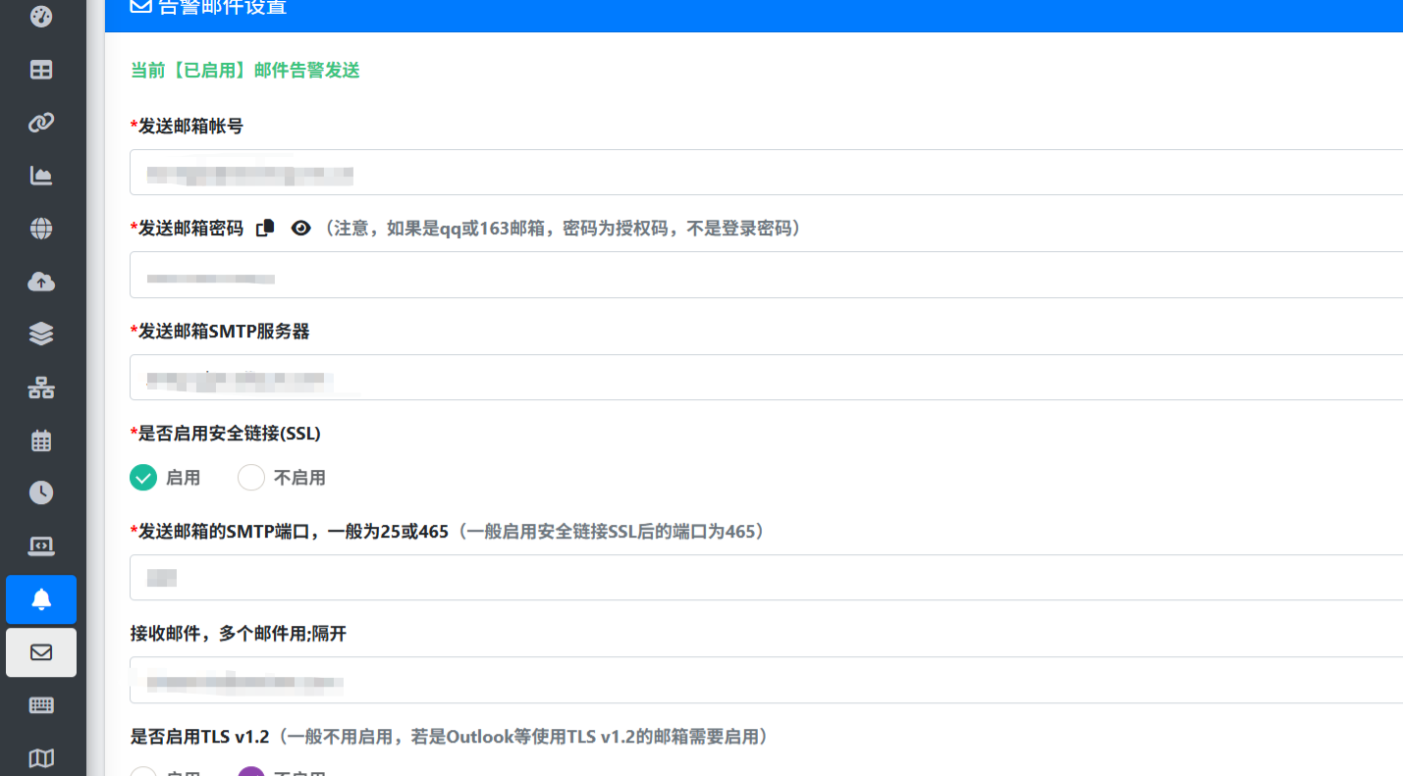Copy the sender mailbox password

pos(265,228)
